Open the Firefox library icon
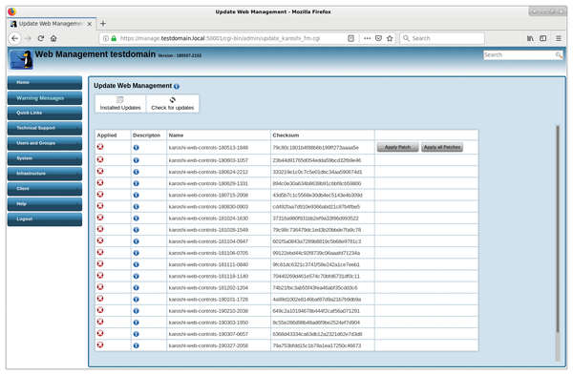 pos(530,38)
